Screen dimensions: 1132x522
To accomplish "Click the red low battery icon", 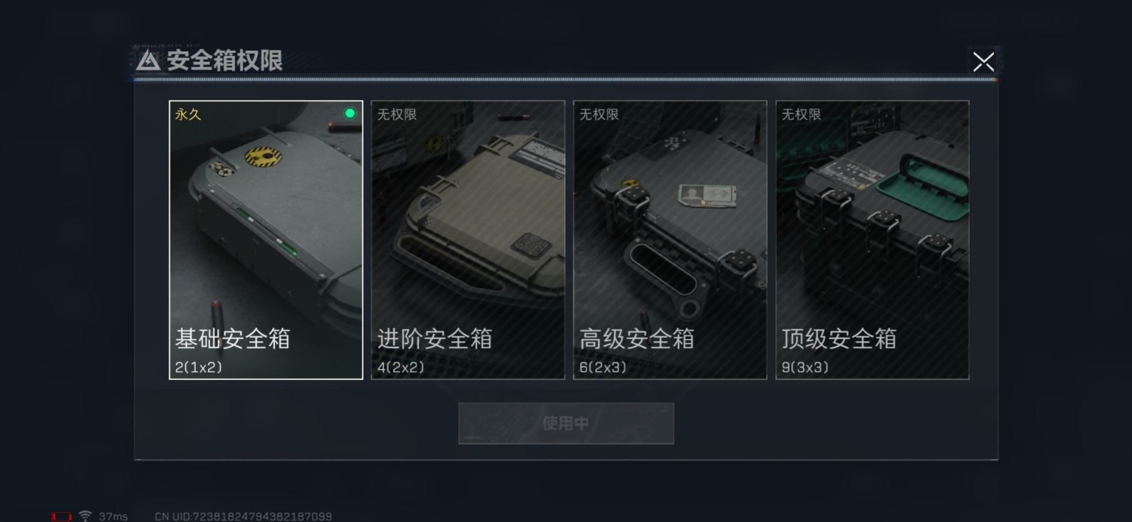I will point(61,517).
